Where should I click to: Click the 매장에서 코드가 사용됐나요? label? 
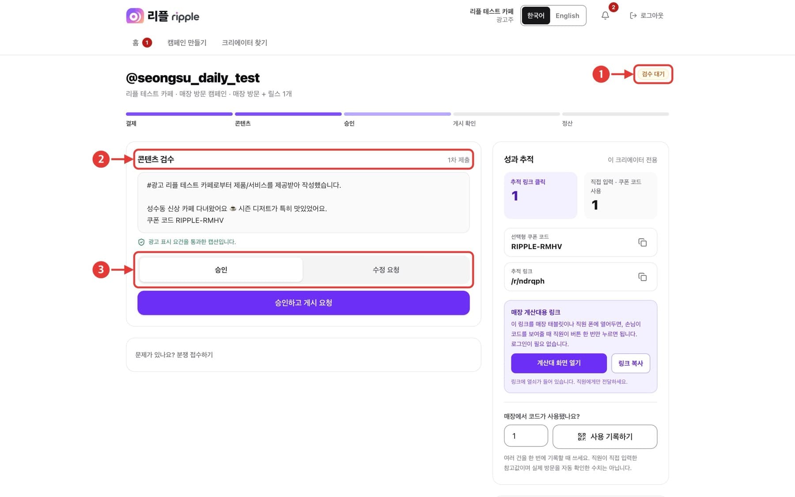[x=541, y=416]
